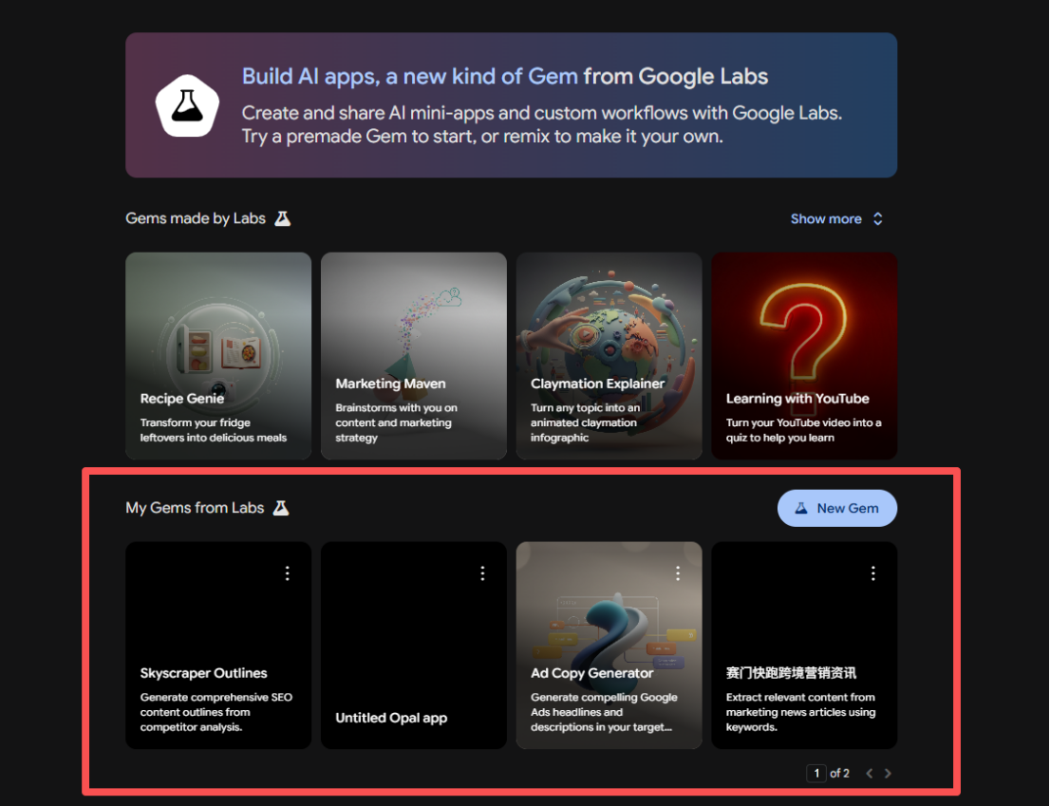Click the Build AI apps banner headline
Screen dimensions: 1050x806
505,76
